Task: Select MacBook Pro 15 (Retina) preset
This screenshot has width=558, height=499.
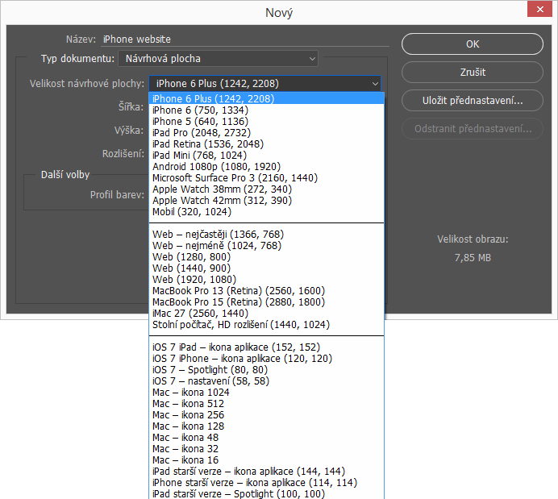Action: pyautogui.click(x=267, y=302)
